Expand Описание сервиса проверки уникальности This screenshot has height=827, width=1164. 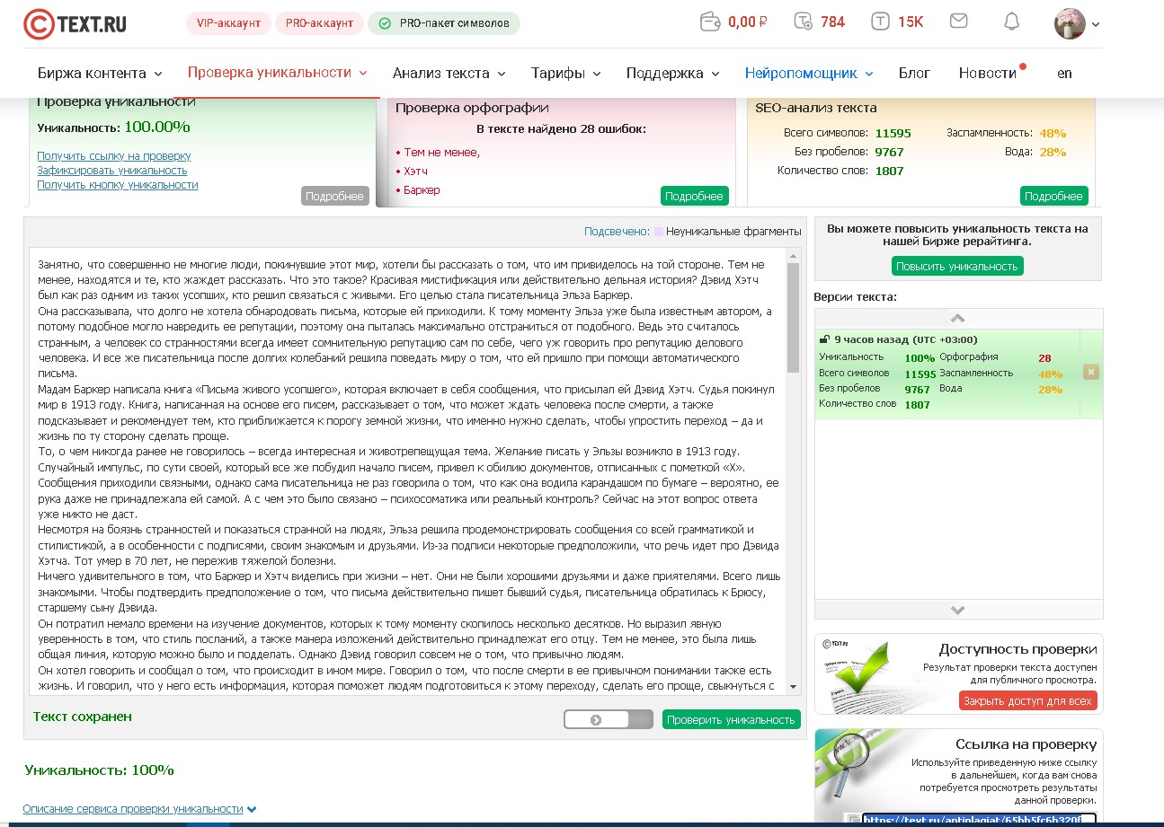pos(139,808)
